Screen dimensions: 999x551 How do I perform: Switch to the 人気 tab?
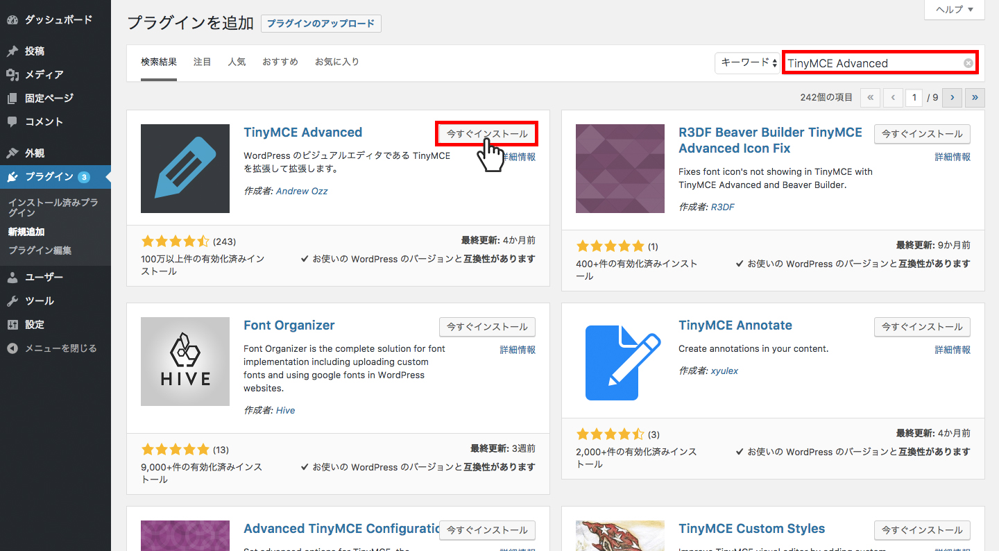click(x=237, y=62)
